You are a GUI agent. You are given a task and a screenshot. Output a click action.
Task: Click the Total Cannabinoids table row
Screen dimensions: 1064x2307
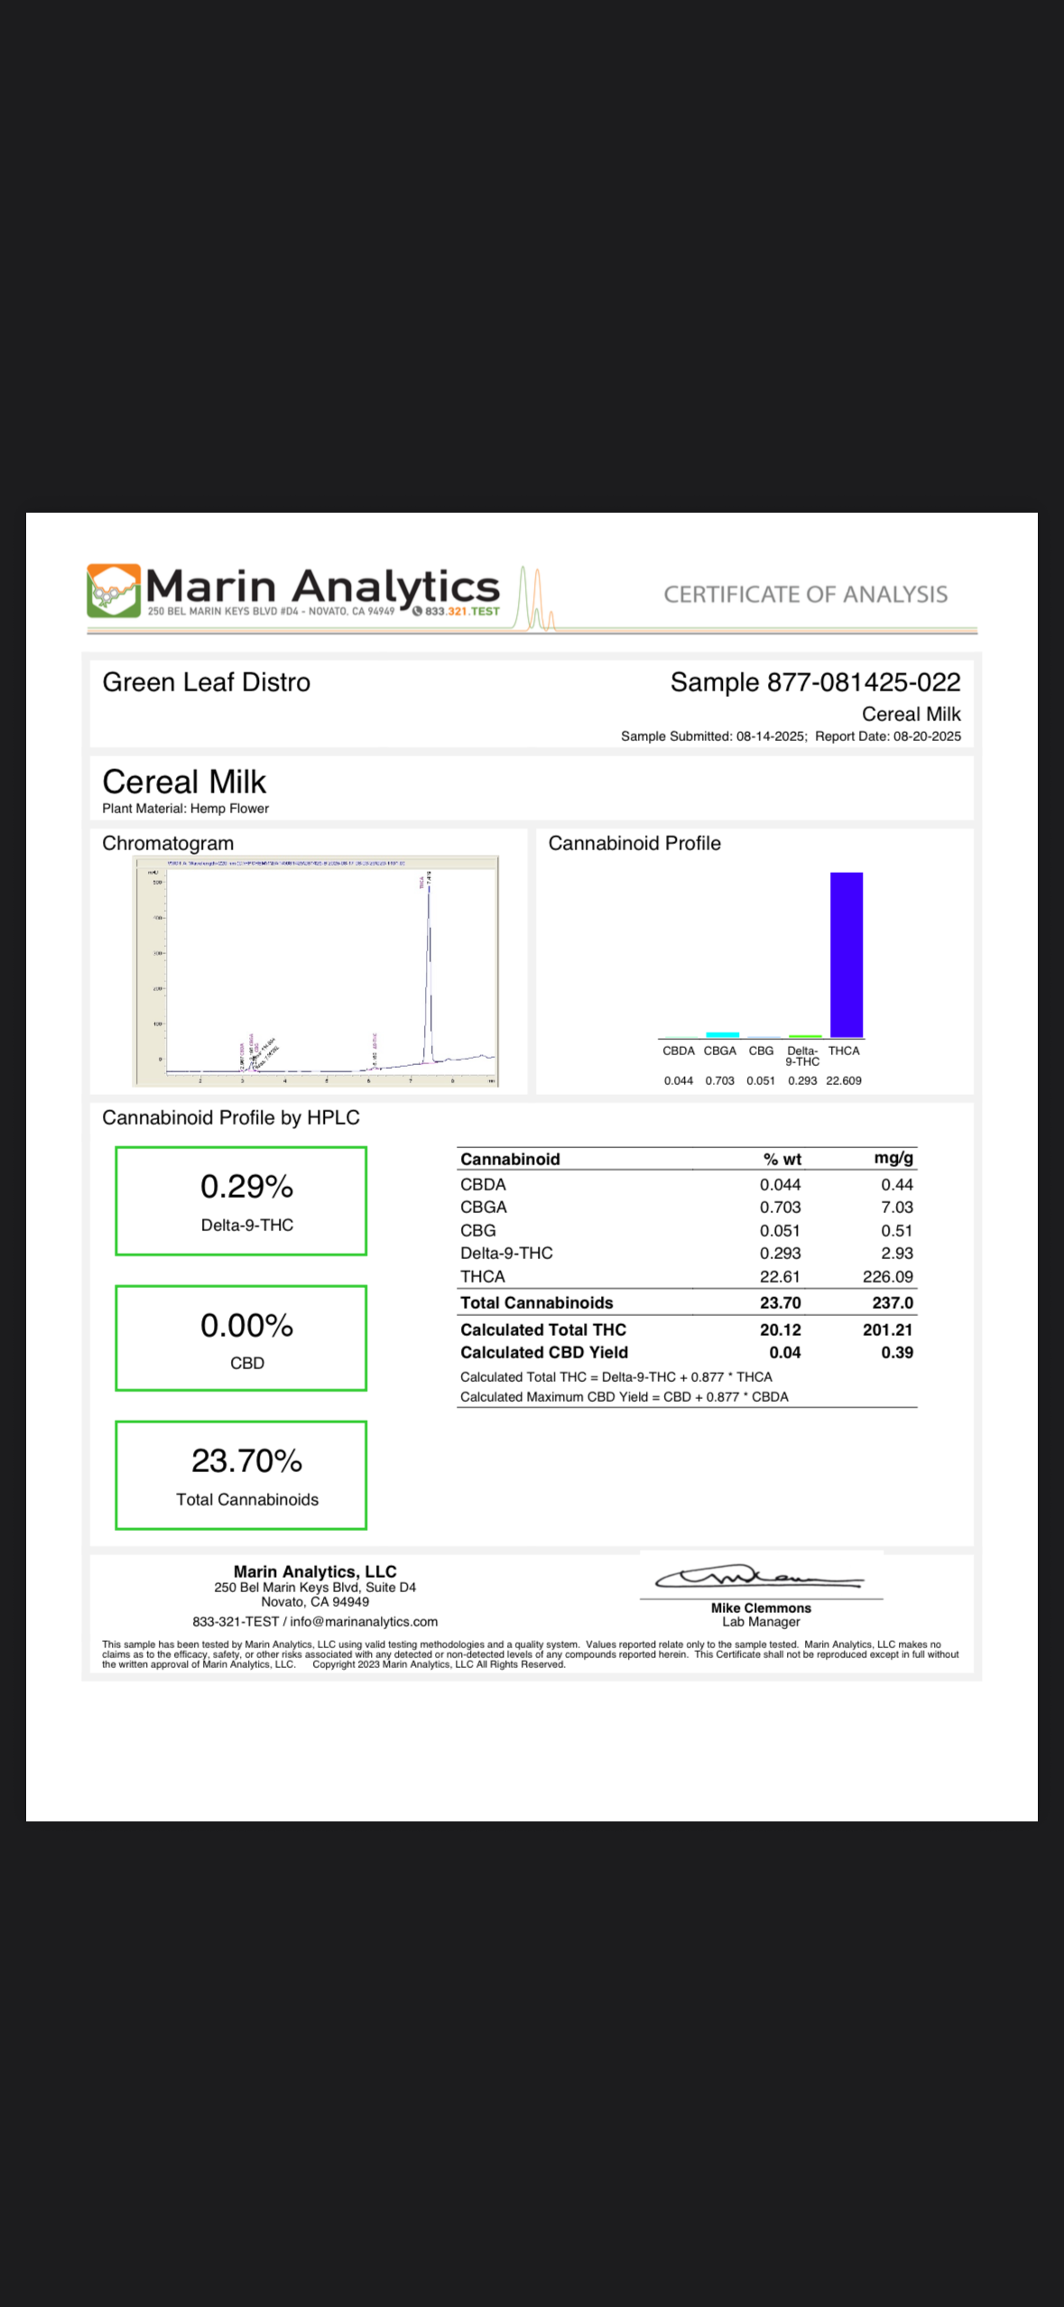pyautogui.click(x=687, y=1302)
